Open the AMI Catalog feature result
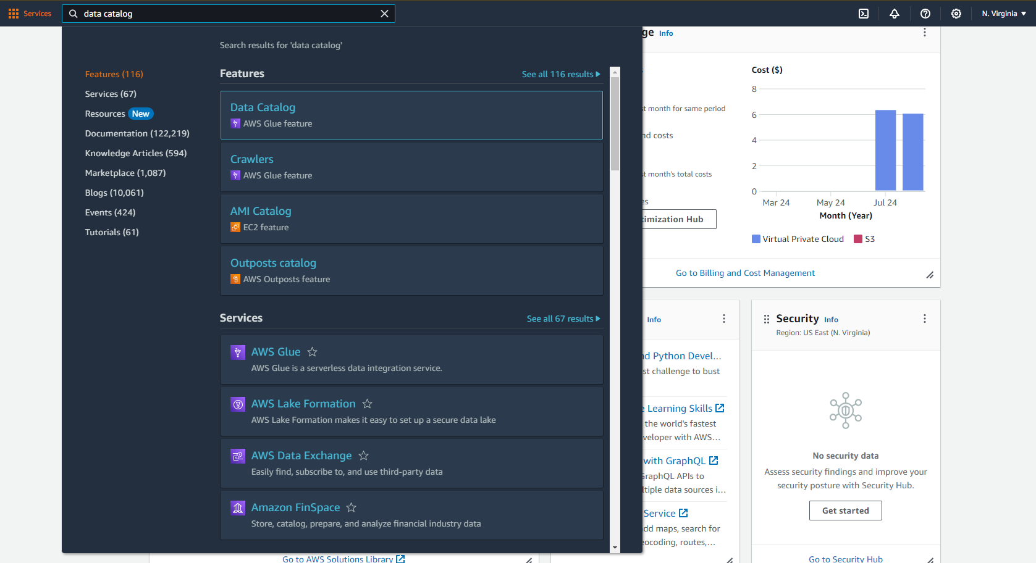Viewport: 1036px width, 563px height. [x=411, y=219]
